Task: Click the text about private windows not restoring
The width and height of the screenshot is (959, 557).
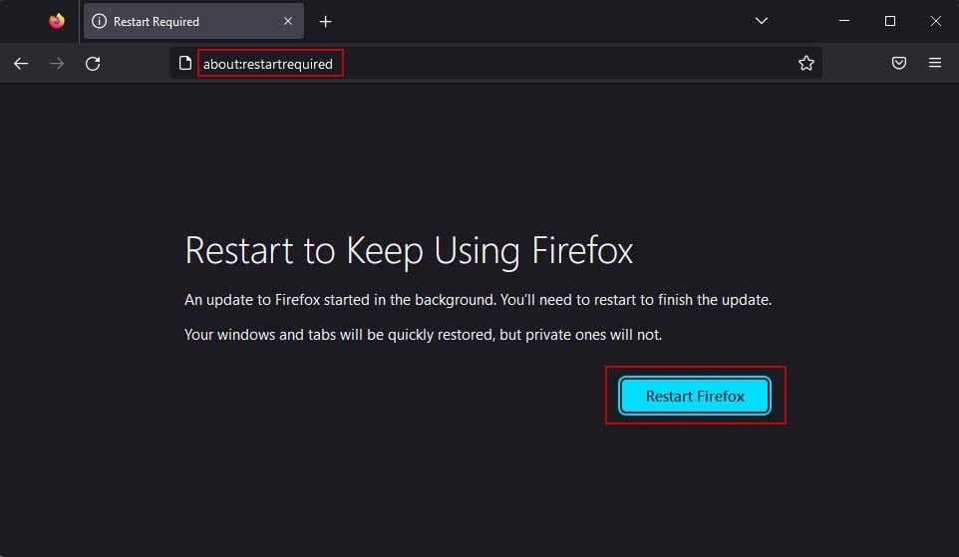Action: (x=424, y=335)
